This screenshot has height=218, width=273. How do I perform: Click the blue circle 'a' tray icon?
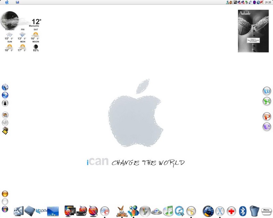click(258, 2)
